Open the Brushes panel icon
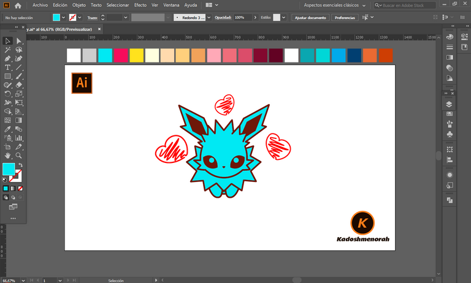Viewport: 471px width, 283px height. [x=450, y=124]
